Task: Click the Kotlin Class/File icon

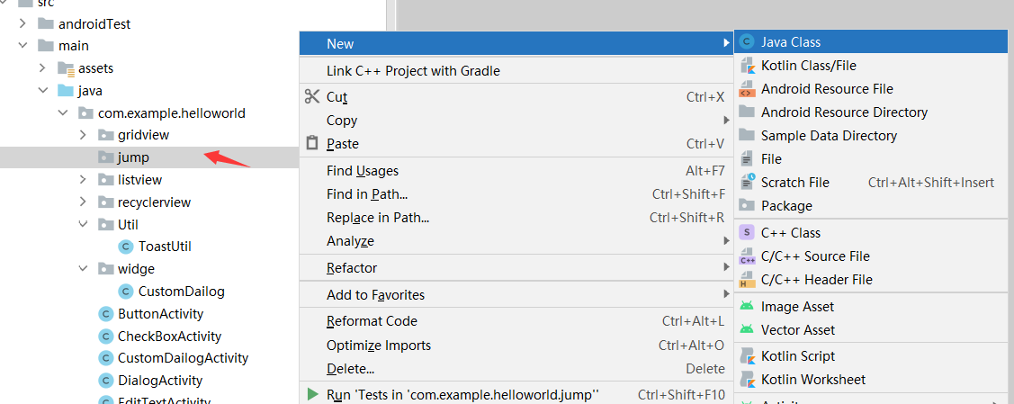Action: click(x=746, y=66)
